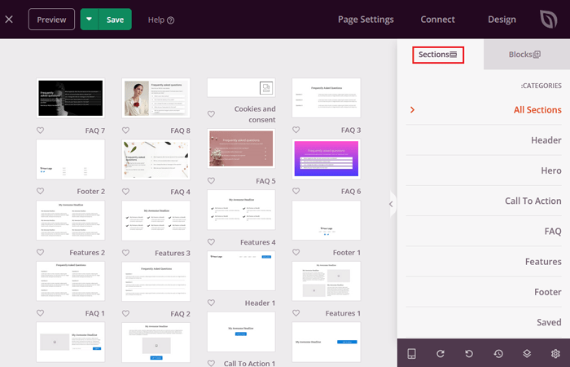Open the Help link
The width and height of the screenshot is (570, 367).
(161, 20)
